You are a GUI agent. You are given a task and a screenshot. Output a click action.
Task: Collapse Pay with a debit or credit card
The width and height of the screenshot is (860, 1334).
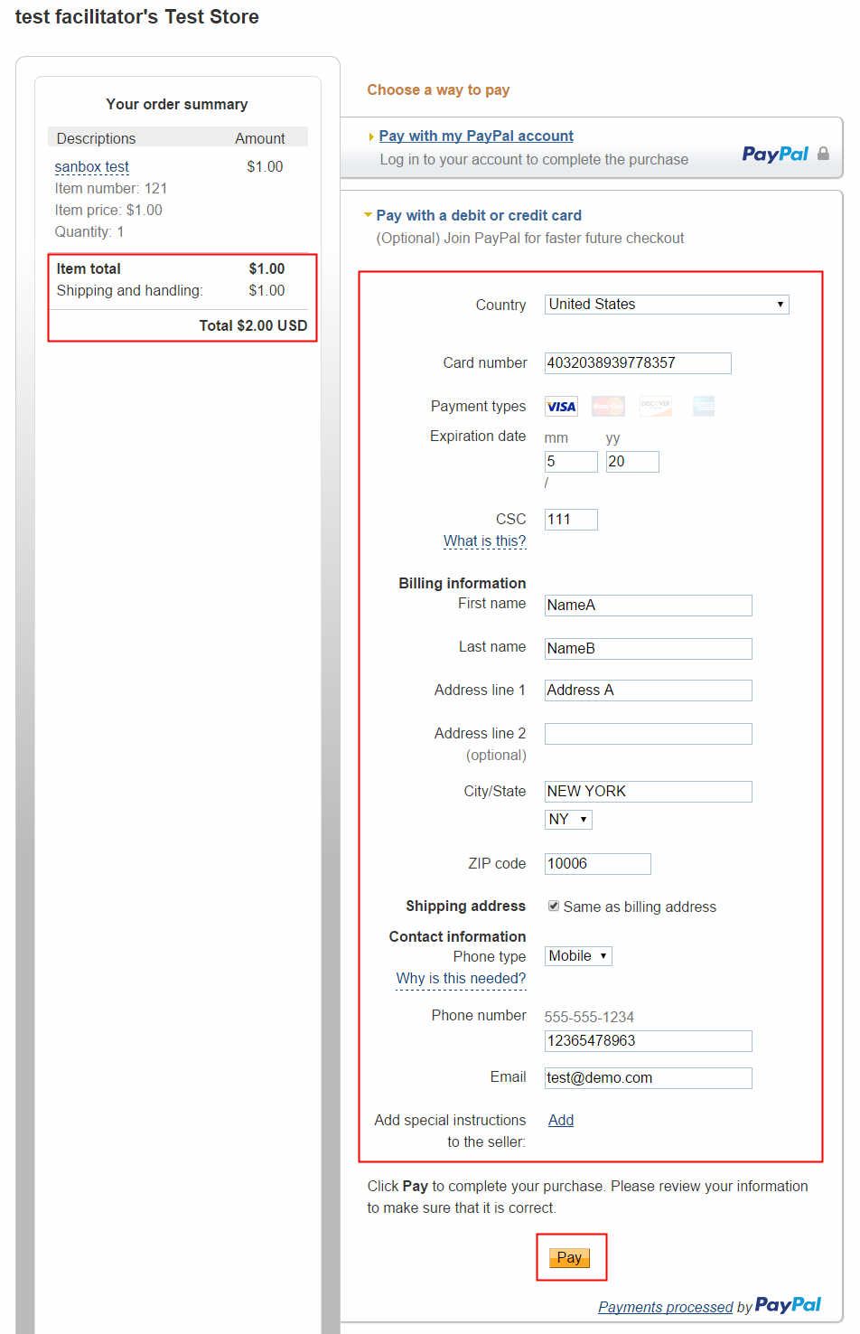tap(478, 215)
